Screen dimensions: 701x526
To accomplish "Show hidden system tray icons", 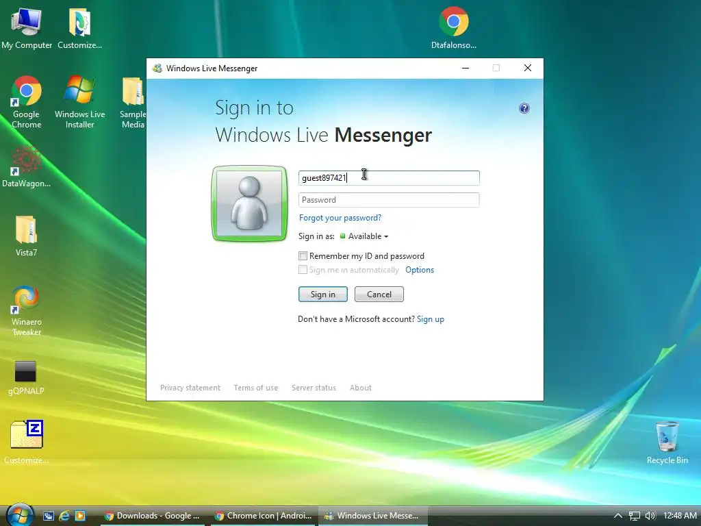I will pos(618,516).
